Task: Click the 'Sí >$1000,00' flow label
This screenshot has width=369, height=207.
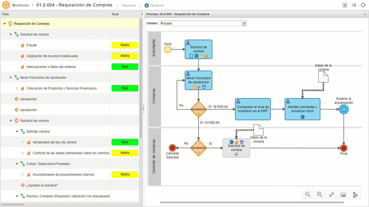Action: coord(210,123)
